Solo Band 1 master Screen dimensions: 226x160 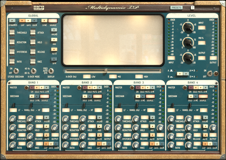click(x=37, y=88)
